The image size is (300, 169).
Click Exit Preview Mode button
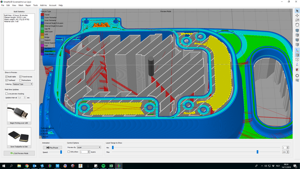[19, 154]
